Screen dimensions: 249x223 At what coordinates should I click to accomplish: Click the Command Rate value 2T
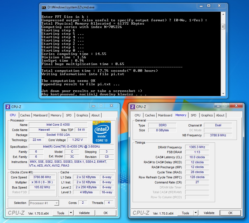tap(197, 182)
